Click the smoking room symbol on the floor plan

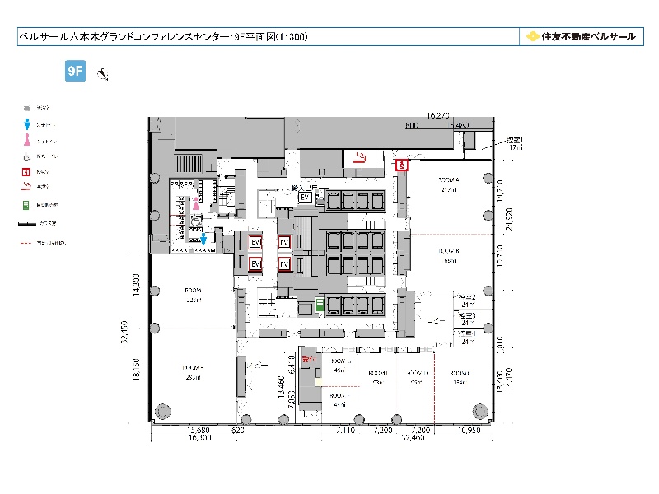click(x=358, y=158)
